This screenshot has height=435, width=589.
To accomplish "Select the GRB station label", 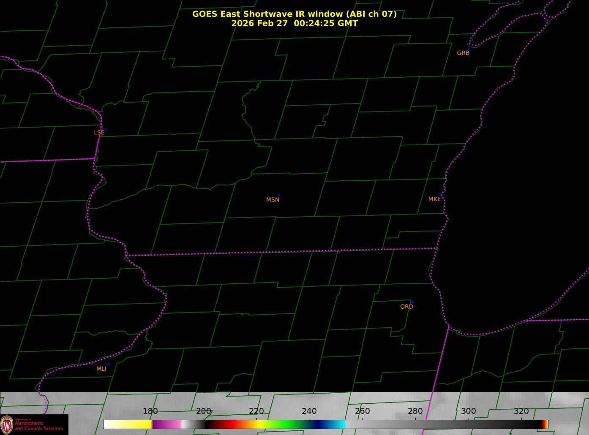I will pyautogui.click(x=463, y=53).
